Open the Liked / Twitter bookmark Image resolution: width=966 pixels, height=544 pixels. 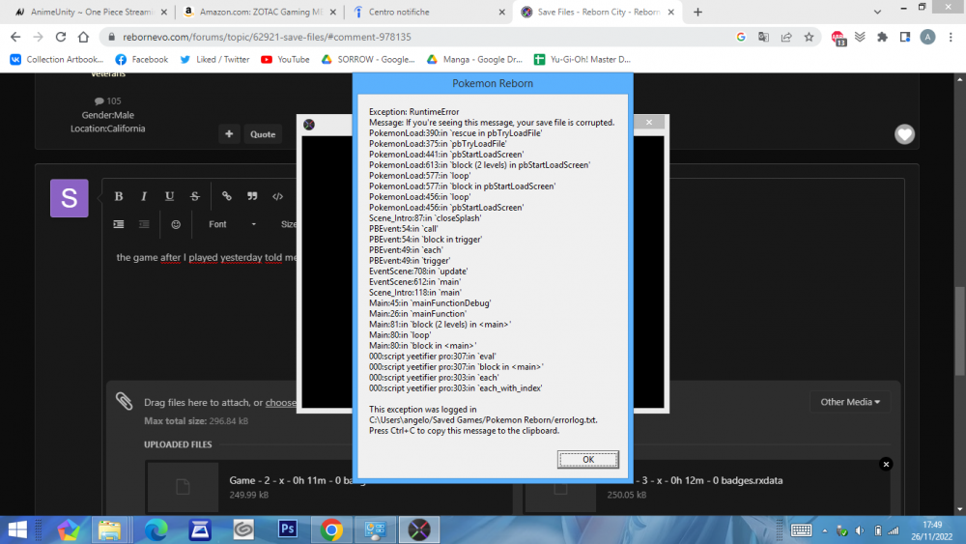(214, 59)
